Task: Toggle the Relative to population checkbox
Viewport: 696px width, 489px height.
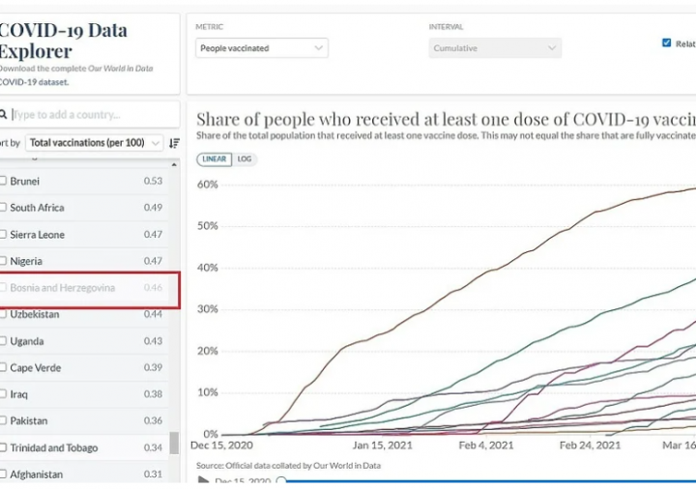Action: point(666,43)
